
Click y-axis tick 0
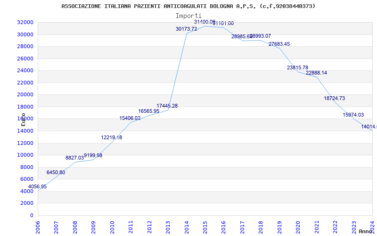(x=32, y=215)
